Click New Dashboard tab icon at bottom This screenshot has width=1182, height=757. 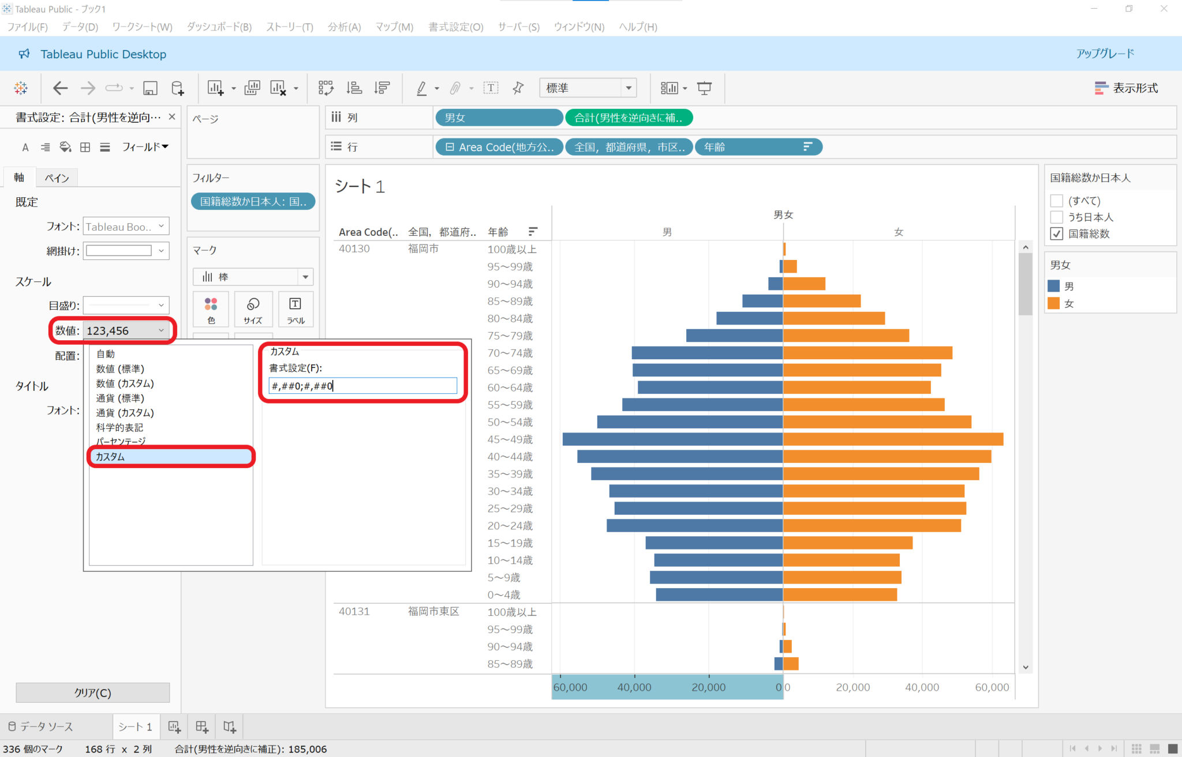pos(201,726)
